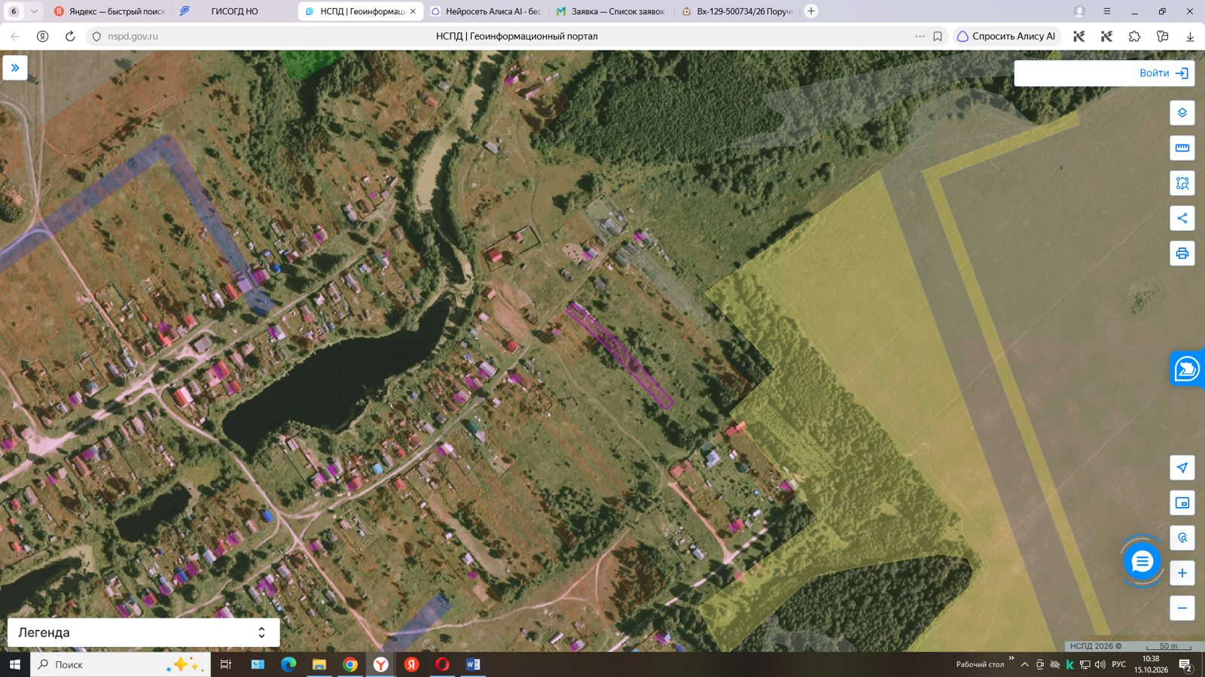
Task: Expand the left sidebar panel
Action: point(15,68)
